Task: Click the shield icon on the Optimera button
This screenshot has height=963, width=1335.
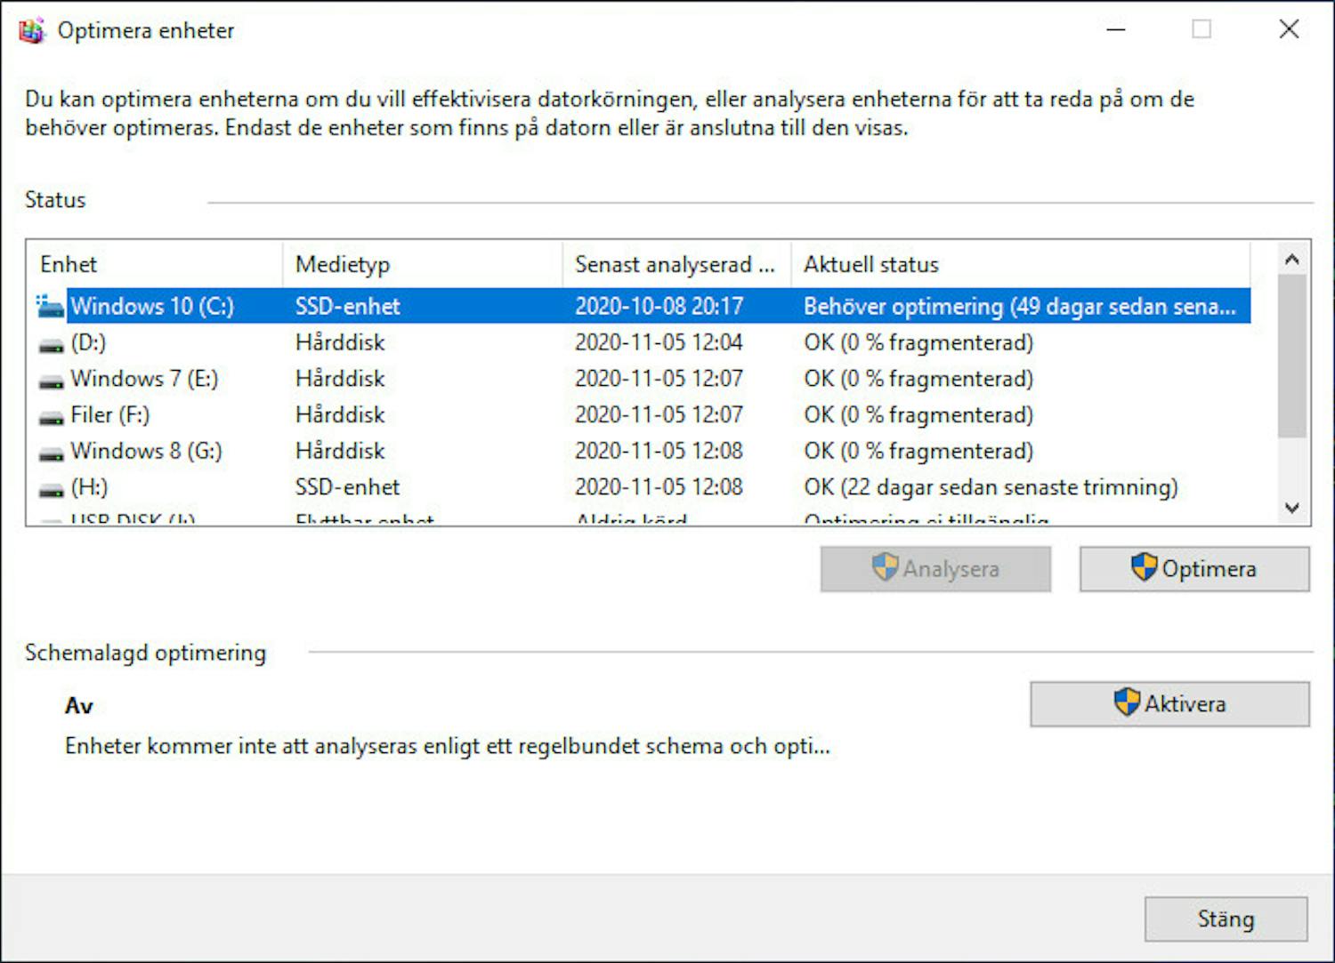Action: coord(1144,568)
